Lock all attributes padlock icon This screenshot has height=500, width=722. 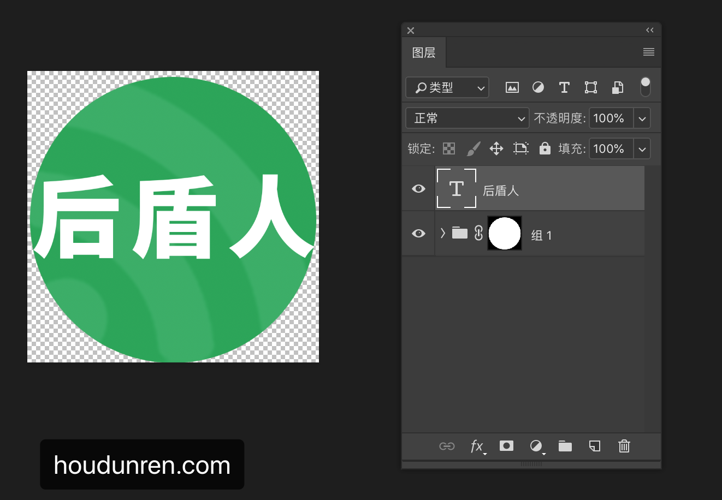545,148
